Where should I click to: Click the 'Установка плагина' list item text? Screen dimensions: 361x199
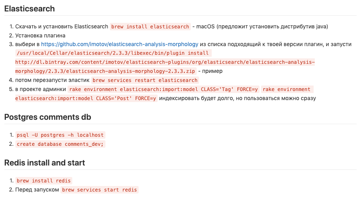click(40, 35)
